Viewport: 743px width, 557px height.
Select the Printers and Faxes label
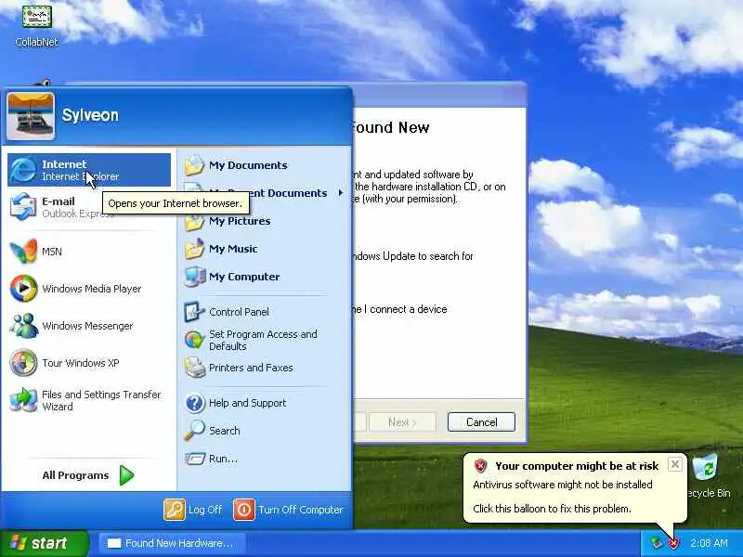point(251,368)
